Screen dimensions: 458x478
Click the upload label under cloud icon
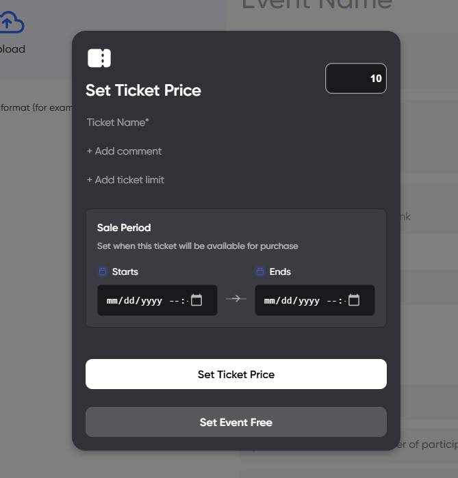point(12,49)
